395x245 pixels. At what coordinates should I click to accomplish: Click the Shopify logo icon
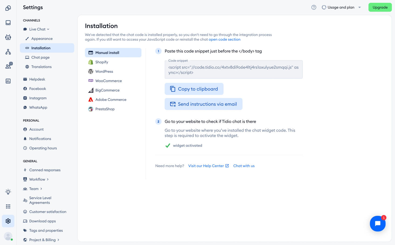click(x=91, y=62)
